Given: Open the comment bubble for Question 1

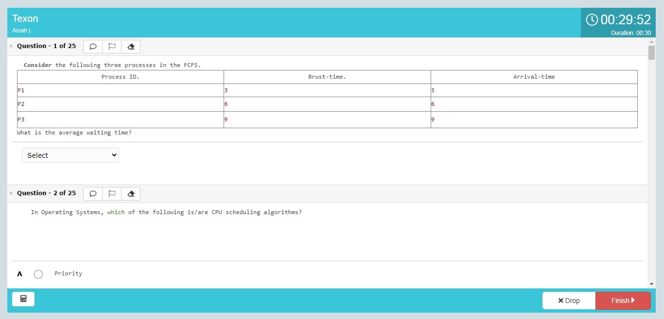Looking at the screenshot, I should 93,47.
